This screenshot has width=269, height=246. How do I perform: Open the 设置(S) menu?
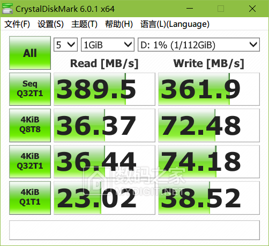(51, 24)
